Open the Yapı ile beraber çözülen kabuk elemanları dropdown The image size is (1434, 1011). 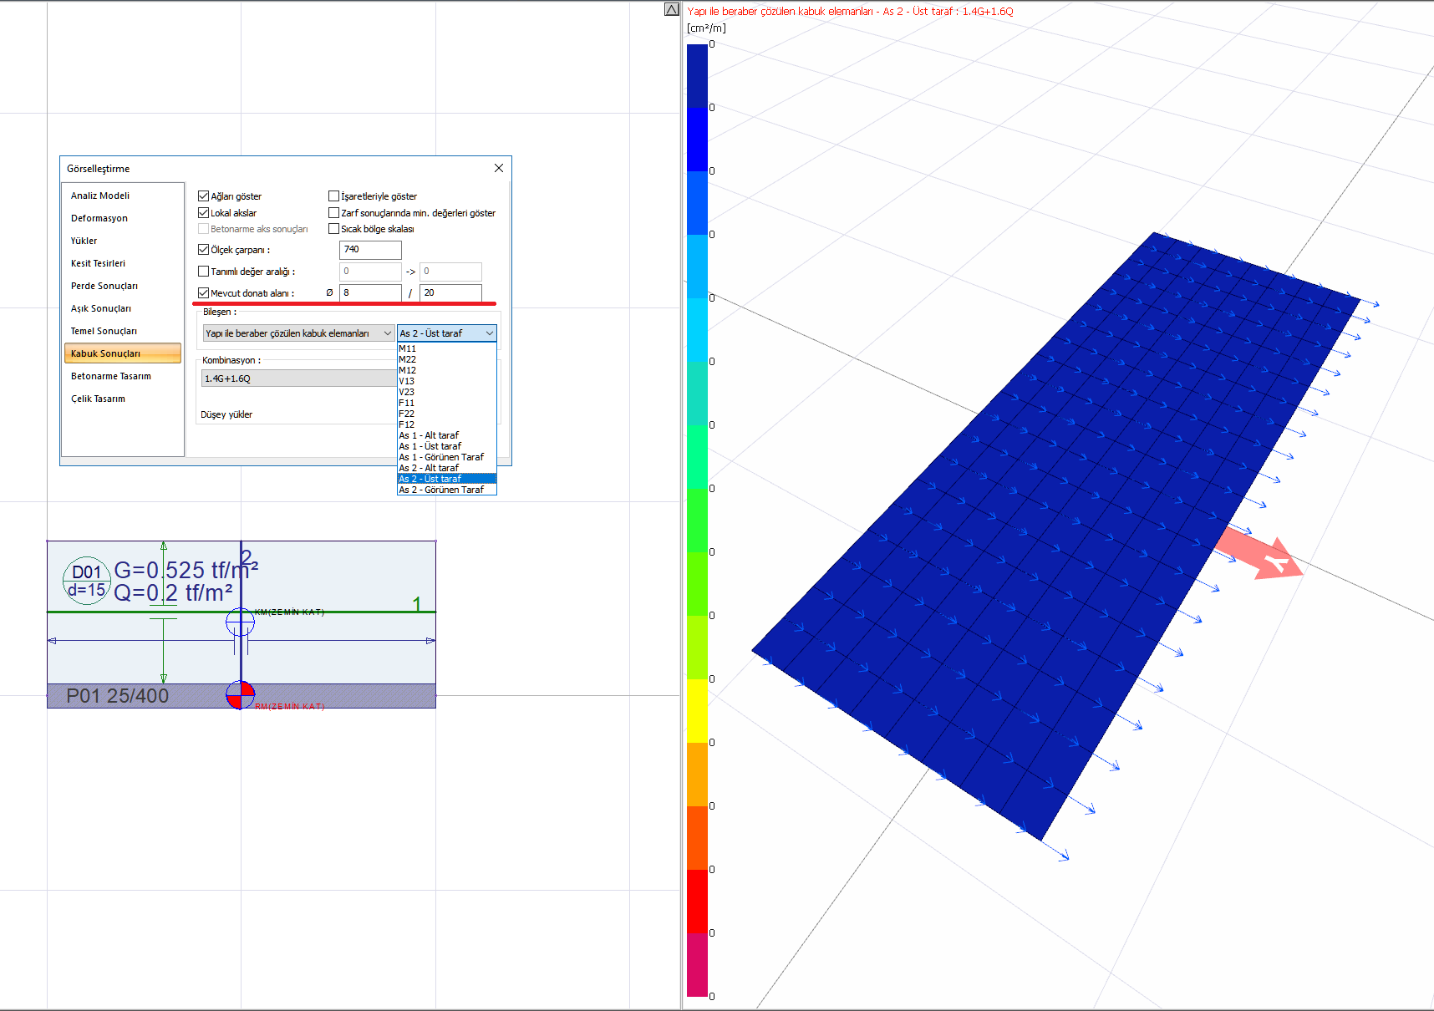coord(298,333)
